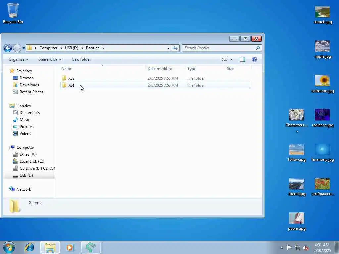Open the address bar history dropdown
This screenshot has height=254, width=339.
(168, 48)
